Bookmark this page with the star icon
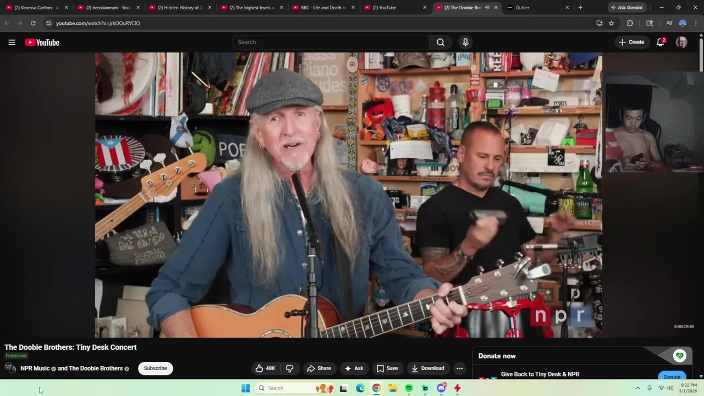This screenshot has height=396, width=704. click(x=611, y=23)
